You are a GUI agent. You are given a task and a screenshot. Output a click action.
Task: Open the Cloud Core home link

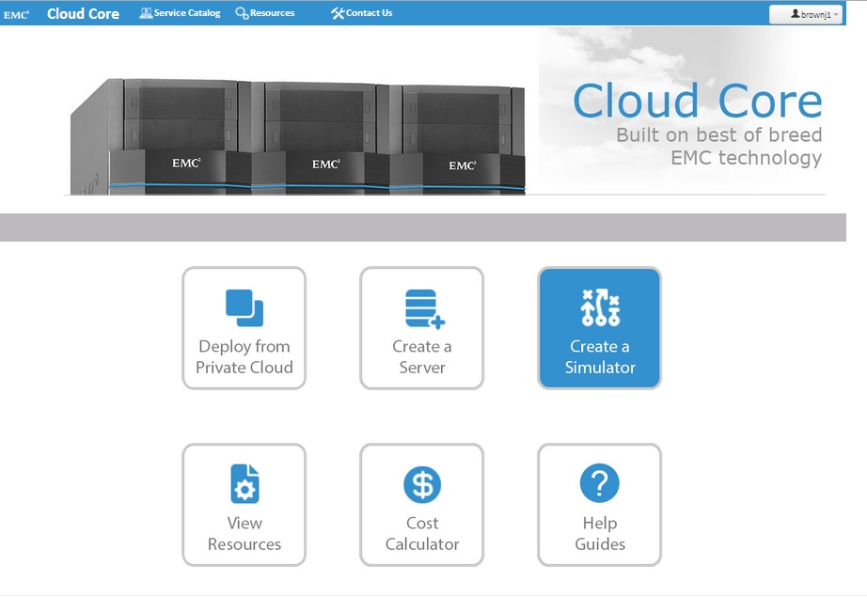coord(83,14)
